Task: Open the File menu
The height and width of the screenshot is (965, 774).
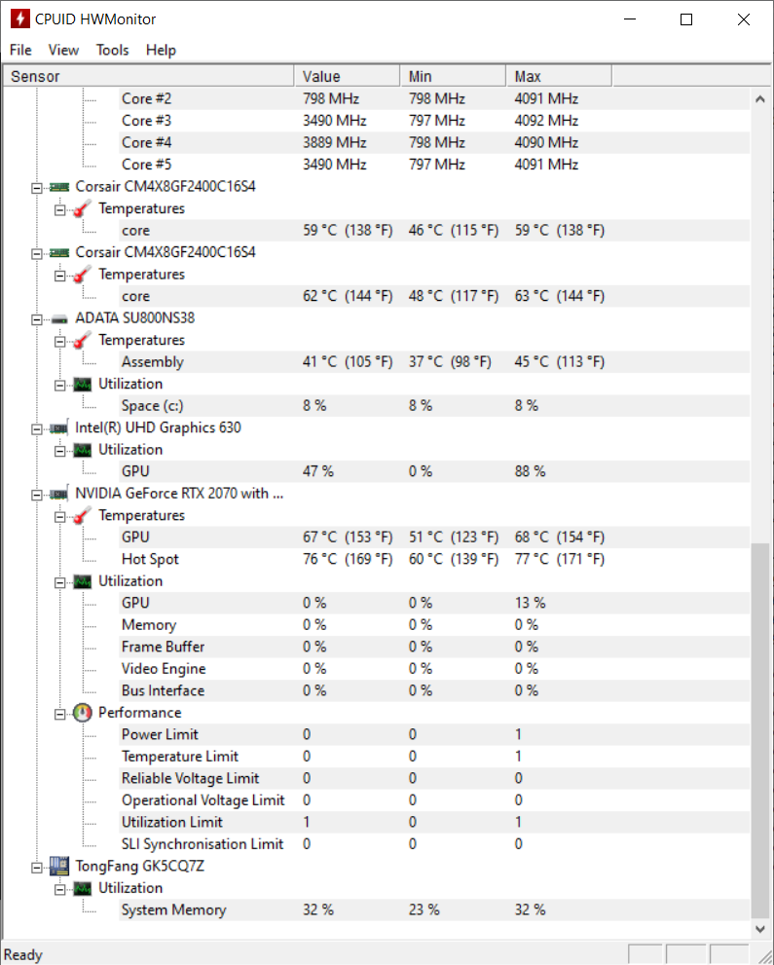Action: pyautogui.click(x=20, y=50)
